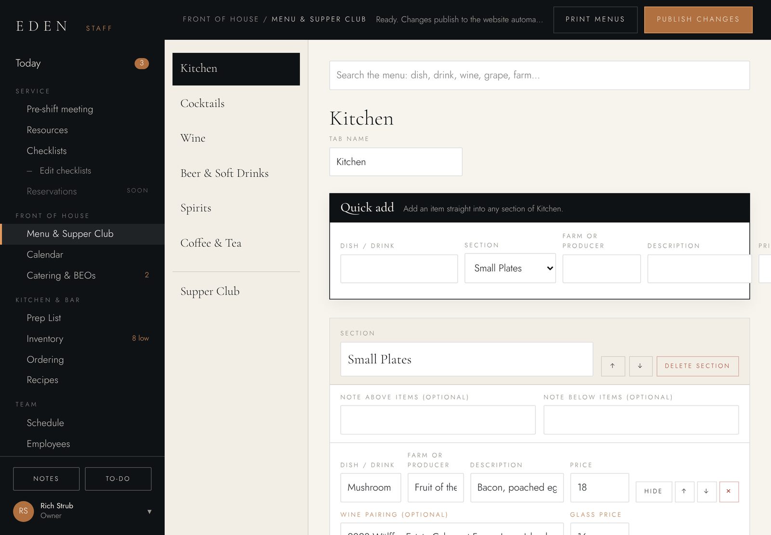Open Supper Club tab
This screenshot has height=535, width=771.
click(x=236, y=292)
